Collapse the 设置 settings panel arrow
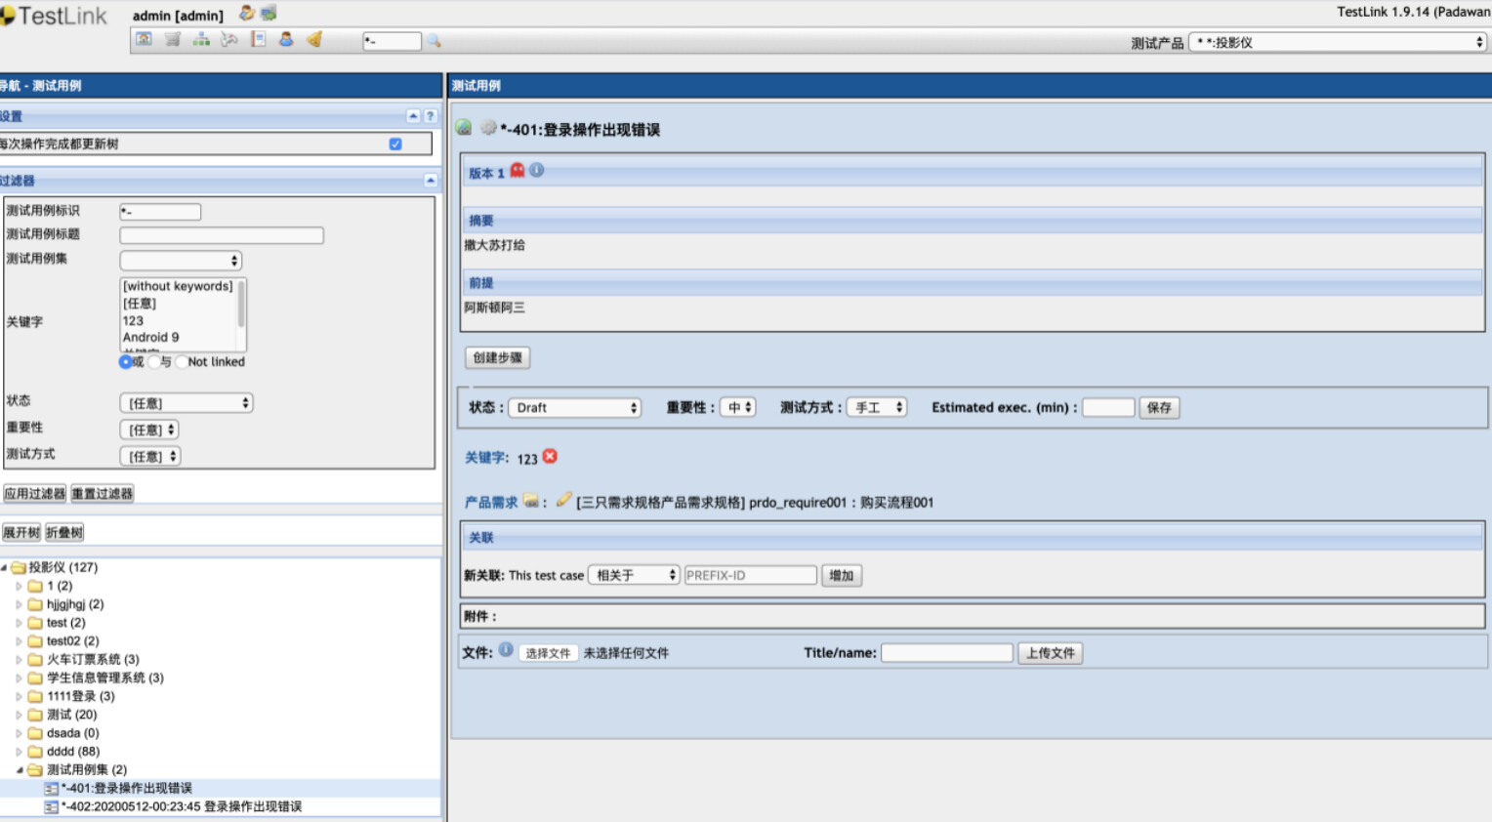Viewport: 1492px width, 822px height. [x=413, y=116]
